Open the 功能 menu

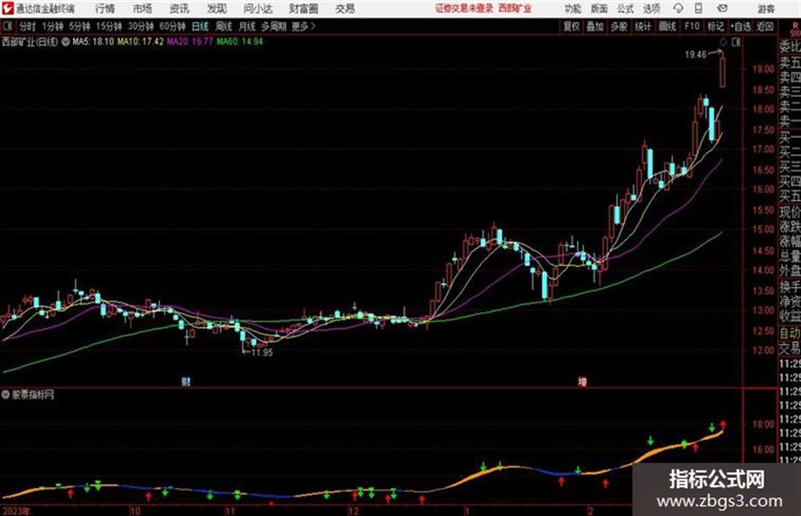573,8
